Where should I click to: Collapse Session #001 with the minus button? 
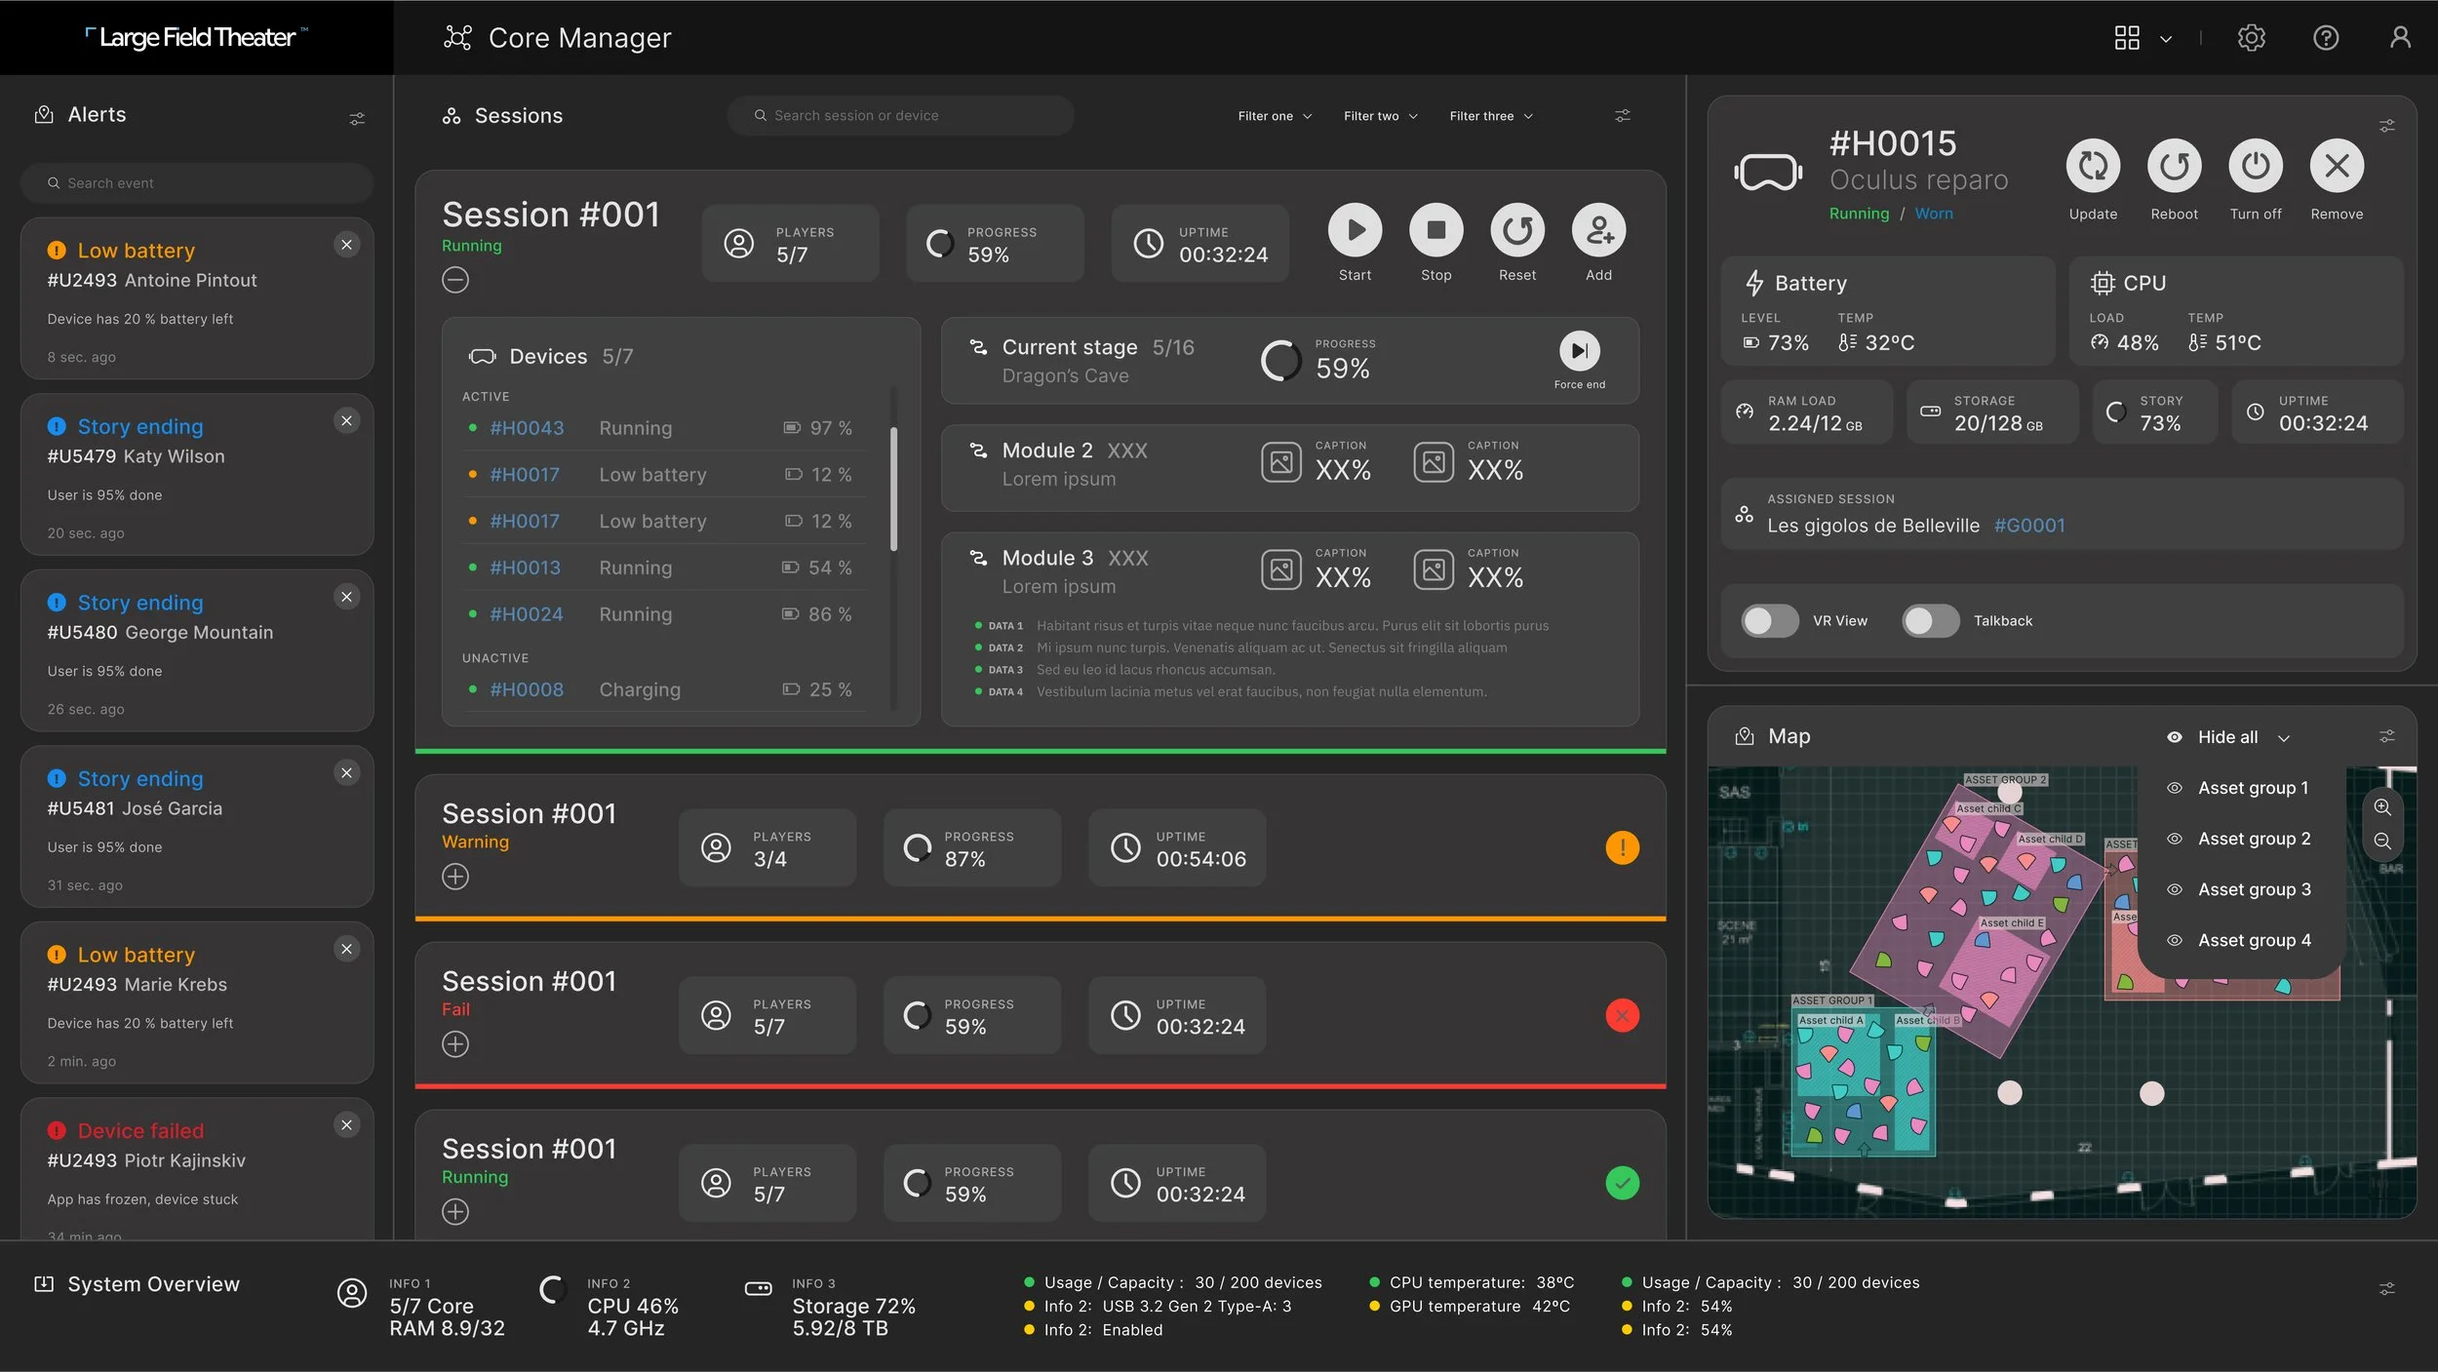455,281
